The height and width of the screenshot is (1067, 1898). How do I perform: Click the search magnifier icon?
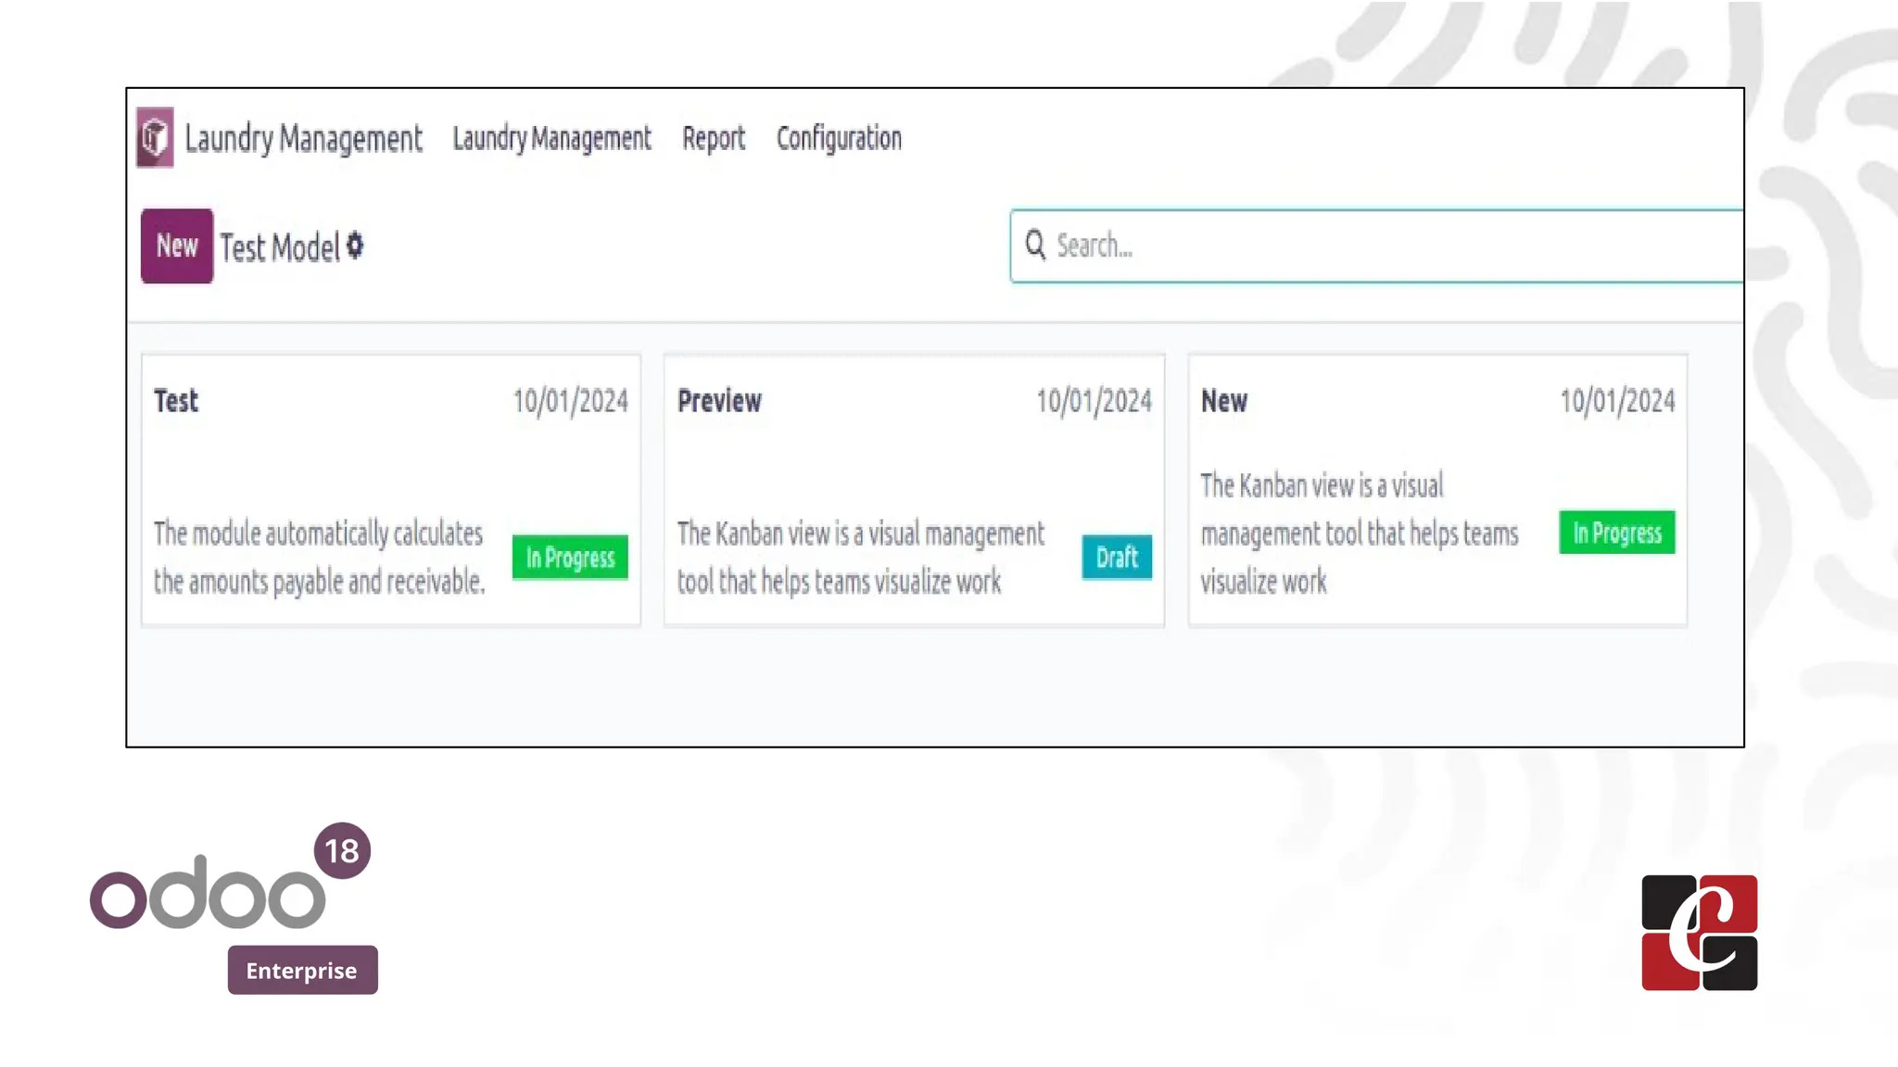pyautogui.click(x=1035, y=245)
